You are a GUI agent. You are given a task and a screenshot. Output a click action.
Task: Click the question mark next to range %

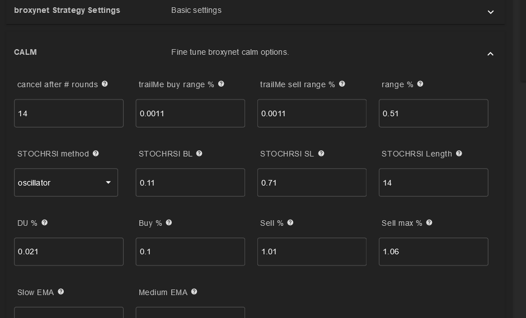click(420, 84)
